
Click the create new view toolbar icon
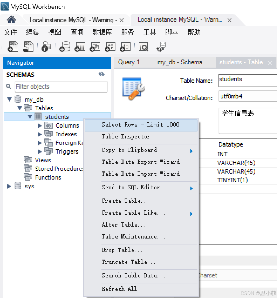click(x=95, y=46)
